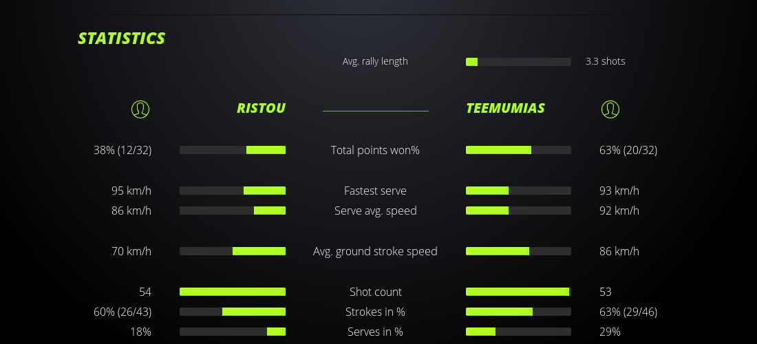
Task: Select the TEEMUMIAS player name
Action: [x=505, y=108]
